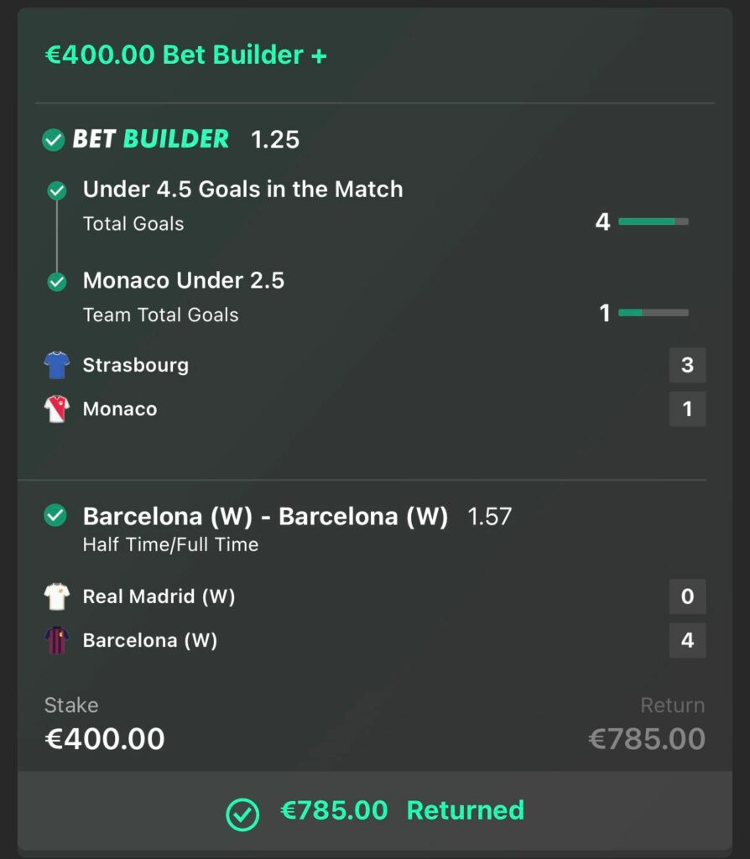The image size is (750, 859).
Task: Click the 1.25 Bet Builder odds value
Action: pos(277,140)
